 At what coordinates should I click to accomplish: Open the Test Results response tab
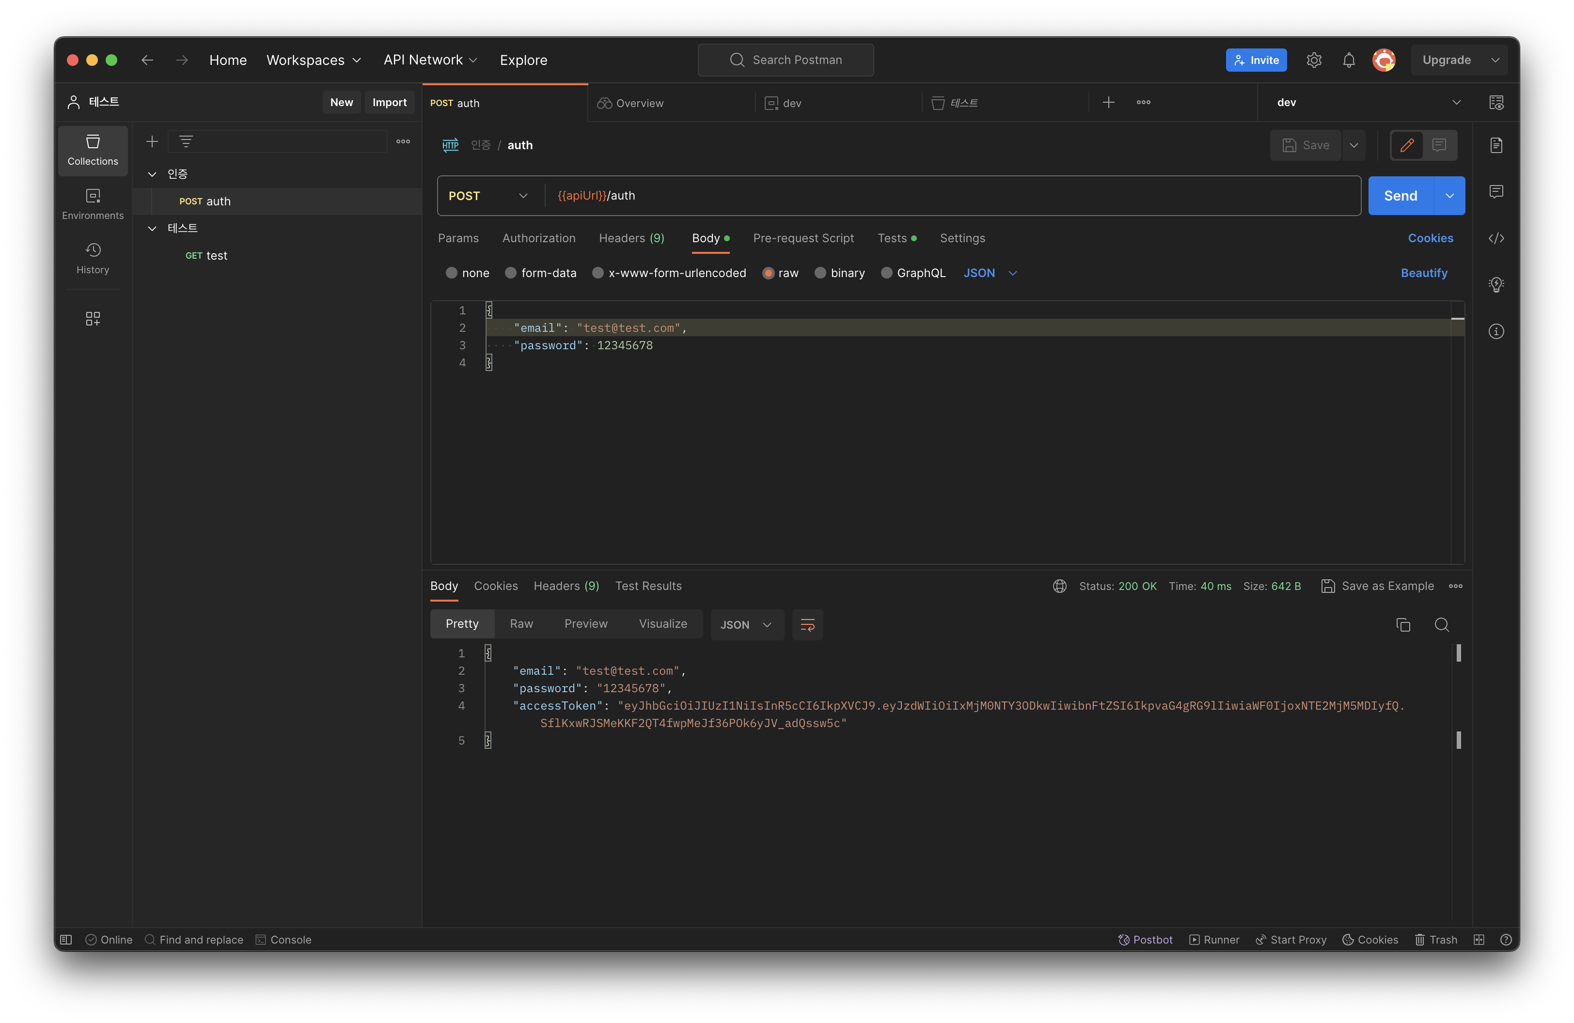point(647,586)
